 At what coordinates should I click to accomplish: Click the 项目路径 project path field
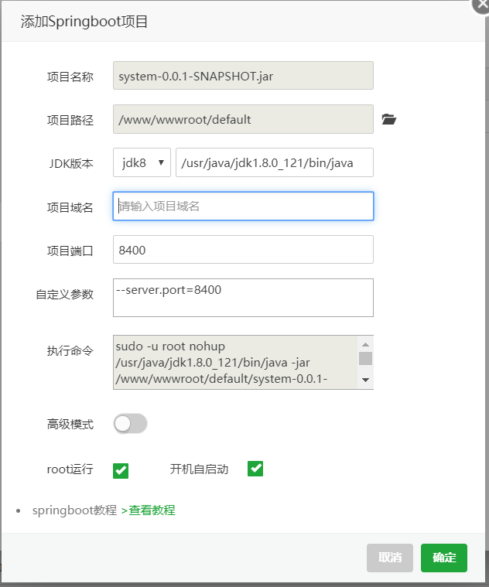click(x=243, y=120)
